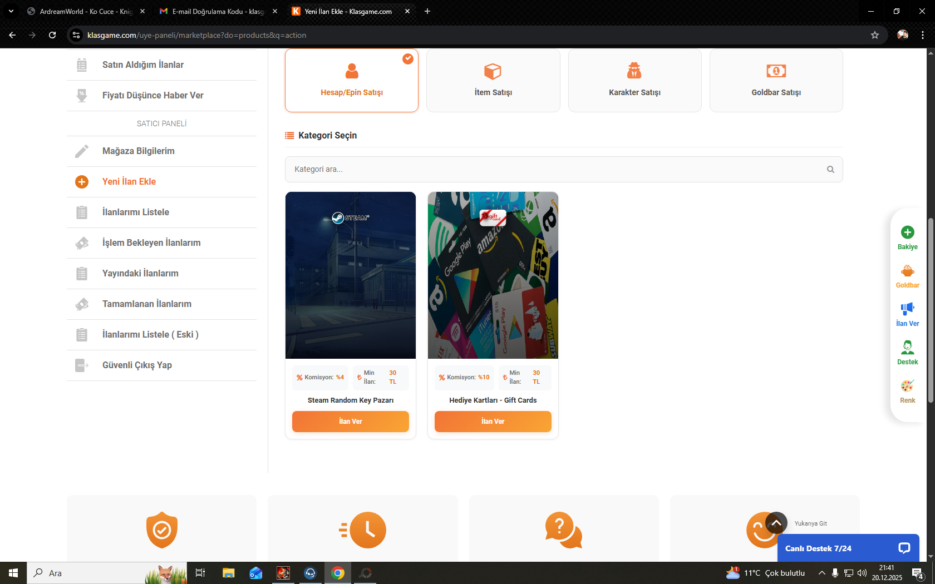Click the fast clock feature icon
Viewport: 935px width, 584px height.
363,530
